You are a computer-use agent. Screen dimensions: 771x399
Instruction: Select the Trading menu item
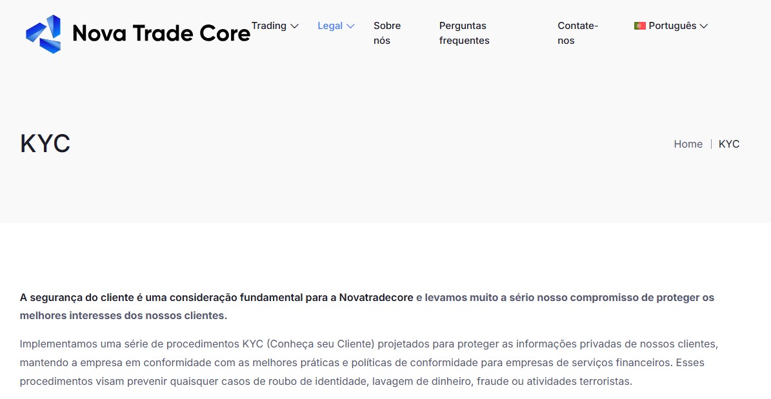pyautogui.click(x=269, y=26)
